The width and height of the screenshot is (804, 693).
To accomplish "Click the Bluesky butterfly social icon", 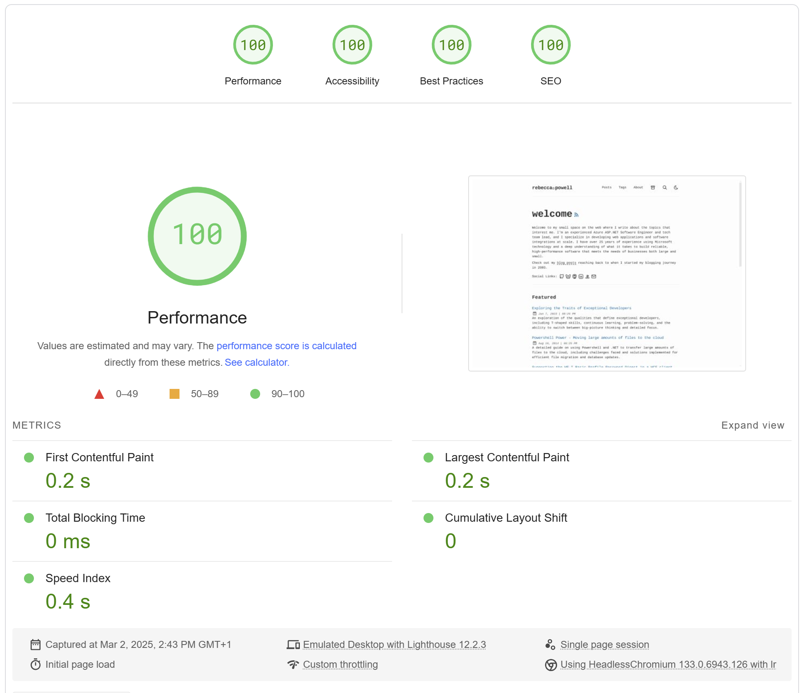I will [x=568, y=276].
